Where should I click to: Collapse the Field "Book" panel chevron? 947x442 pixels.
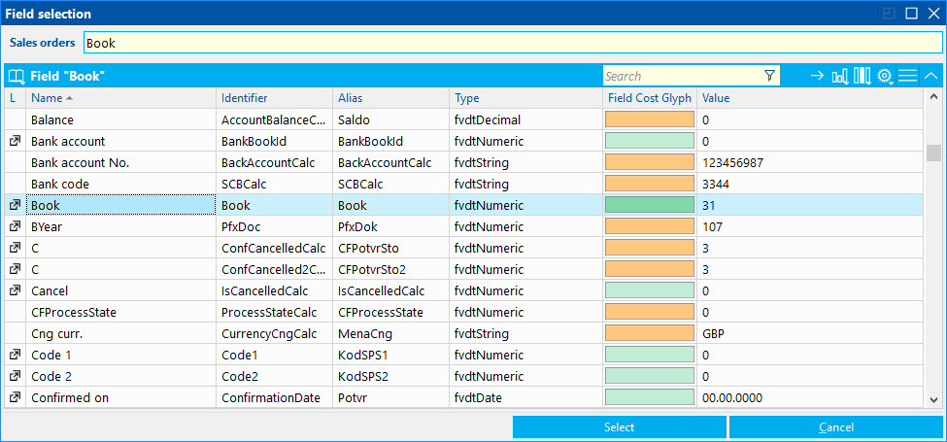tap(930, 76)
